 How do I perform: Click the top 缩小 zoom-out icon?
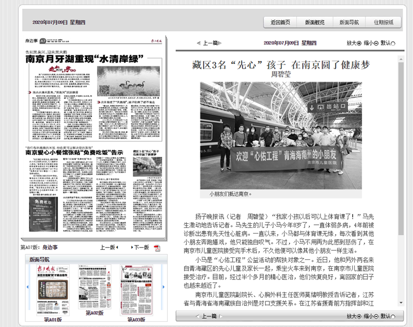(376, 43)
